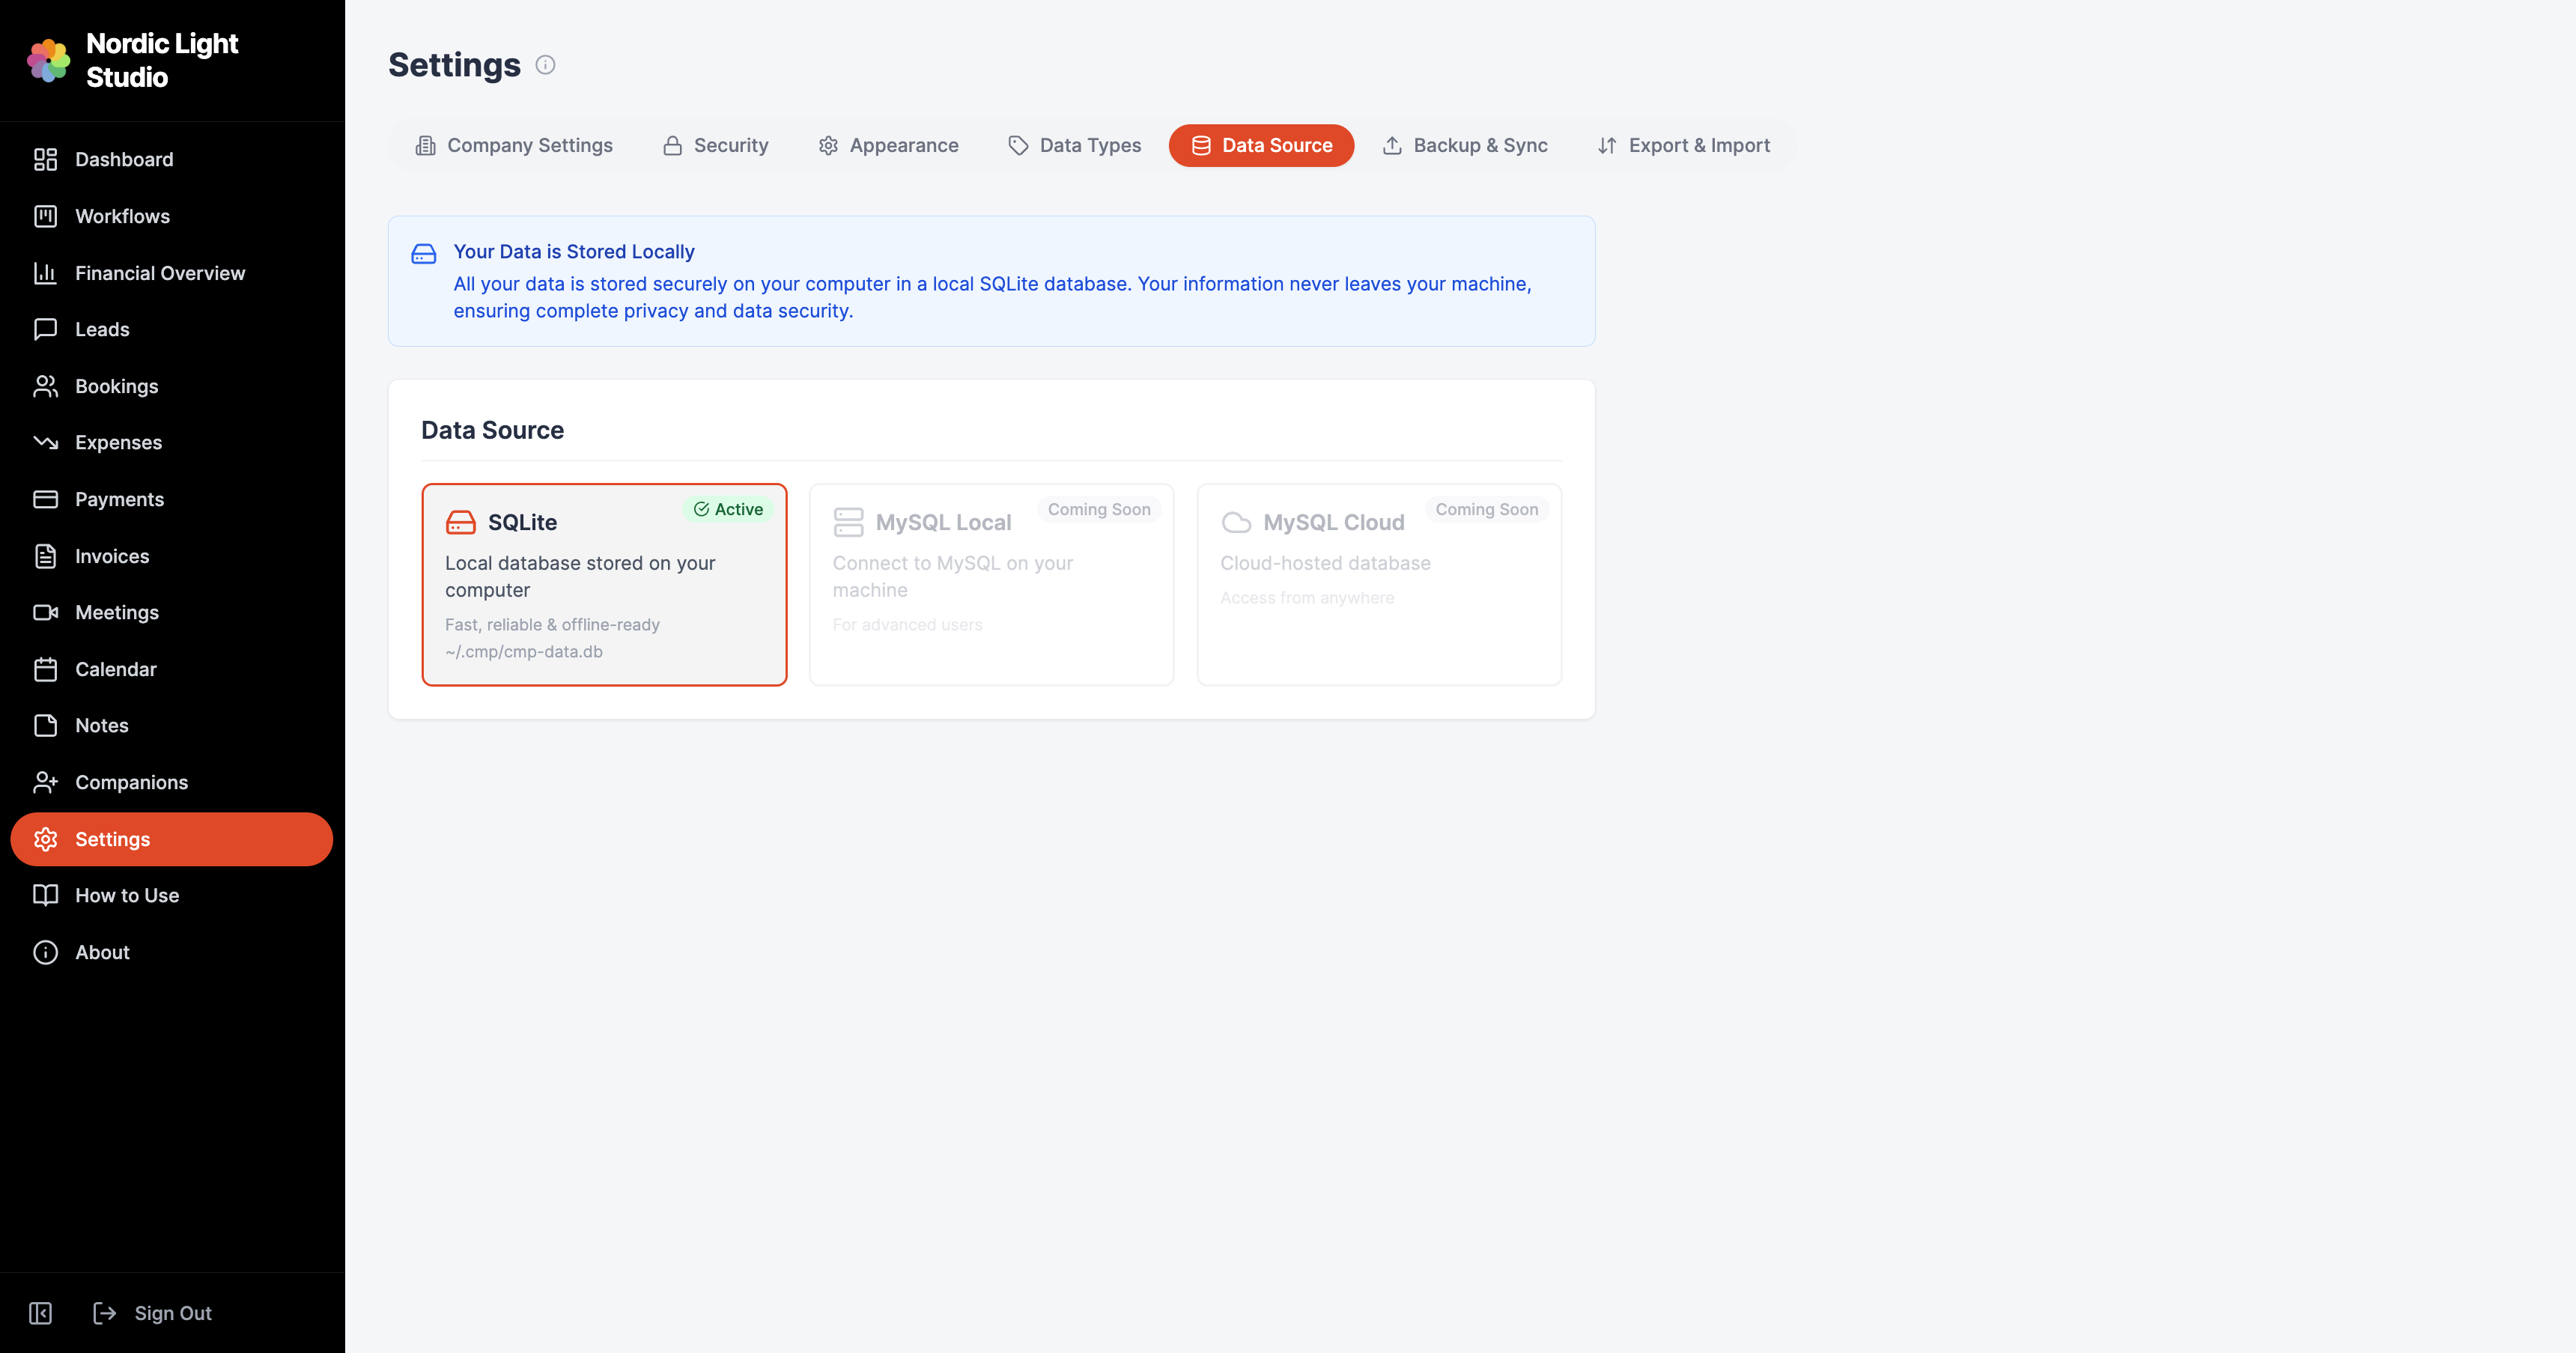Open the Security settings tab
2576x1353 pixels.
[x=715, y=146]
